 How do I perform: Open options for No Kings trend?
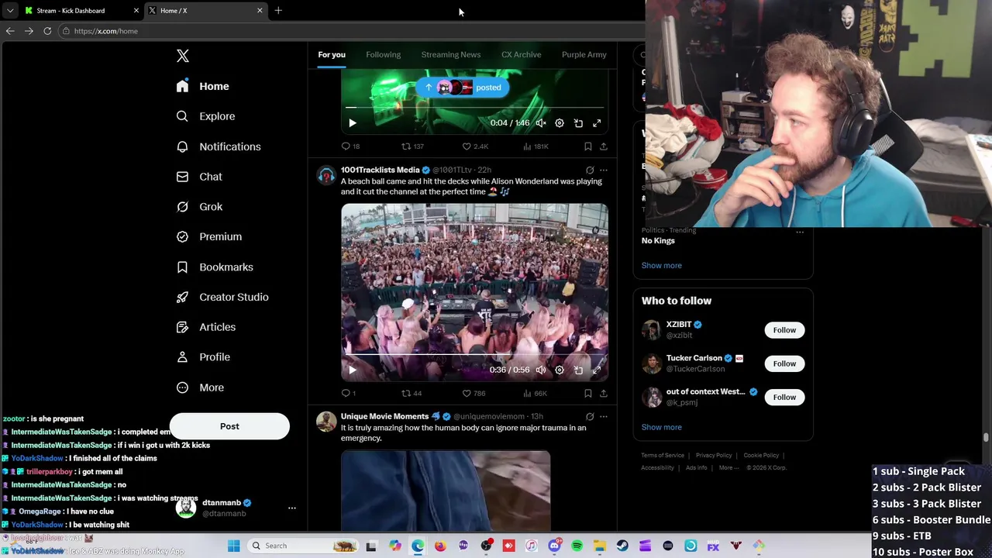pos(800,232)
